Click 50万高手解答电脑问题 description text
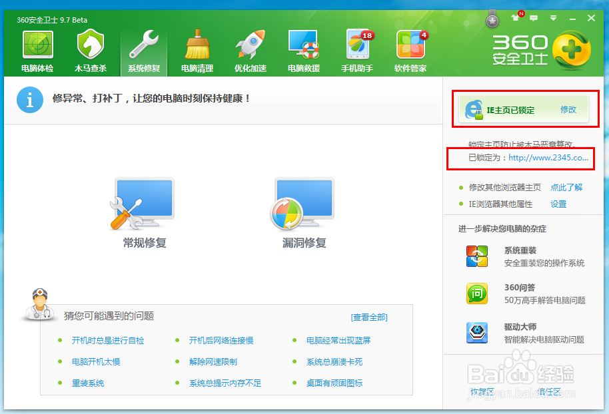Viewport: 609px width, 414px height. pos(544,300)
